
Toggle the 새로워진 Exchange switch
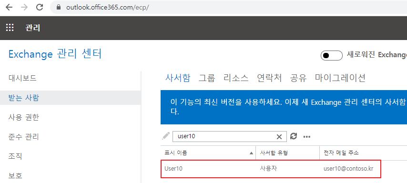[332, 56]
